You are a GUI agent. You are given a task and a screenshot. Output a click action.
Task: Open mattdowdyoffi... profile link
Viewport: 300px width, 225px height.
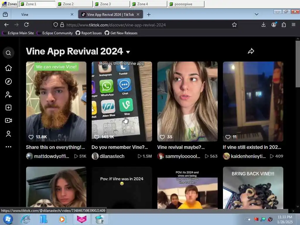(48, 156)
